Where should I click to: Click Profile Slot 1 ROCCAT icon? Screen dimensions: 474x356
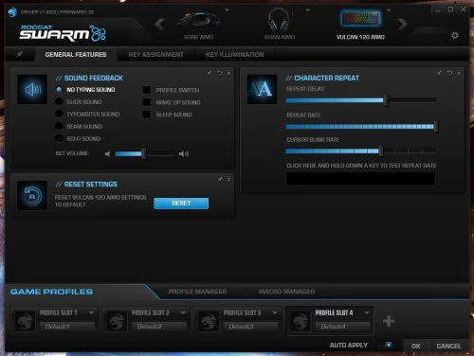pos(25,321)
